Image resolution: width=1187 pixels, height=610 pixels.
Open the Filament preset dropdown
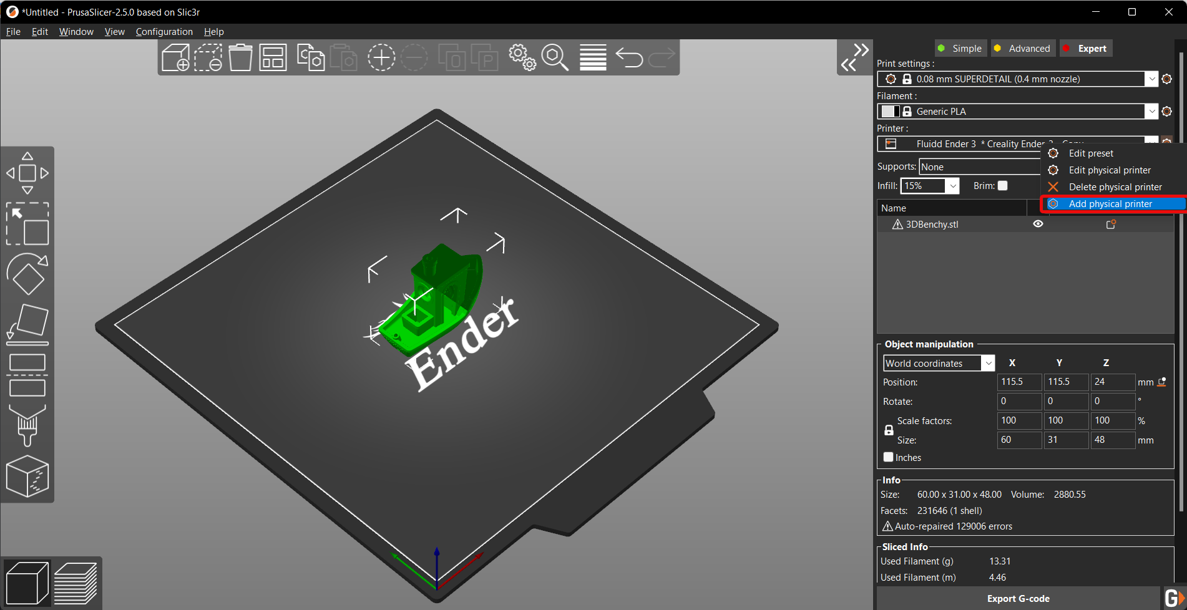point(1151,112)
